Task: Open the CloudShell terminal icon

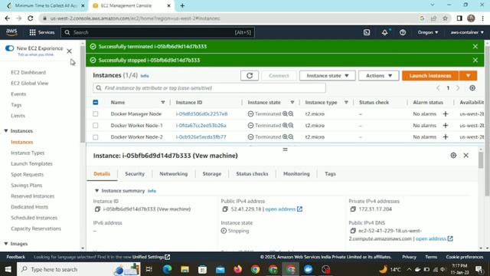Action: tap(367, 32)
